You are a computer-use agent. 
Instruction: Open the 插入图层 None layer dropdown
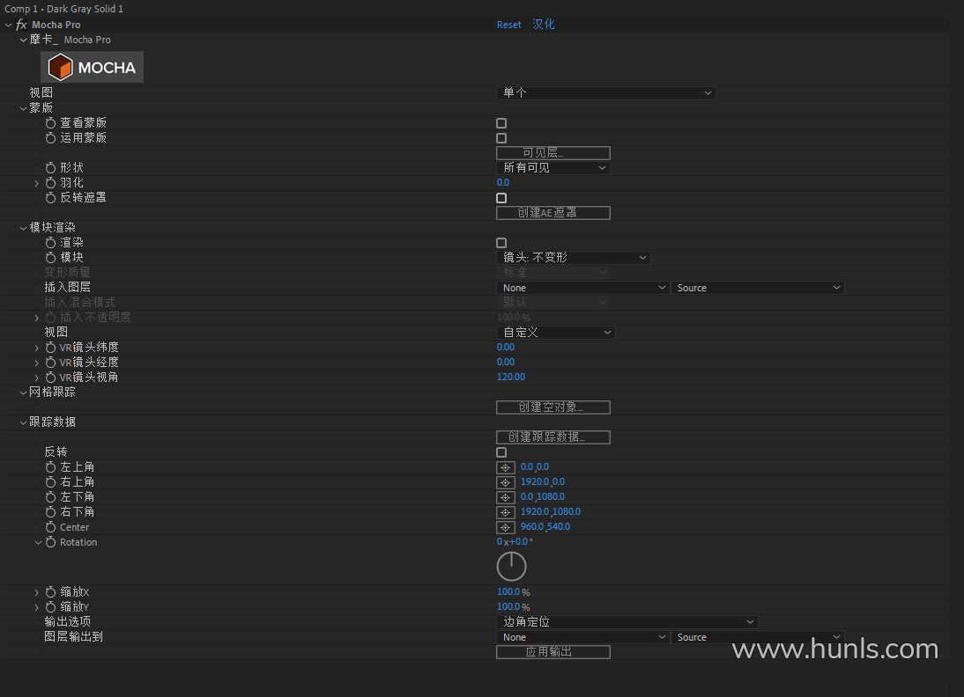tap(582, 288)
